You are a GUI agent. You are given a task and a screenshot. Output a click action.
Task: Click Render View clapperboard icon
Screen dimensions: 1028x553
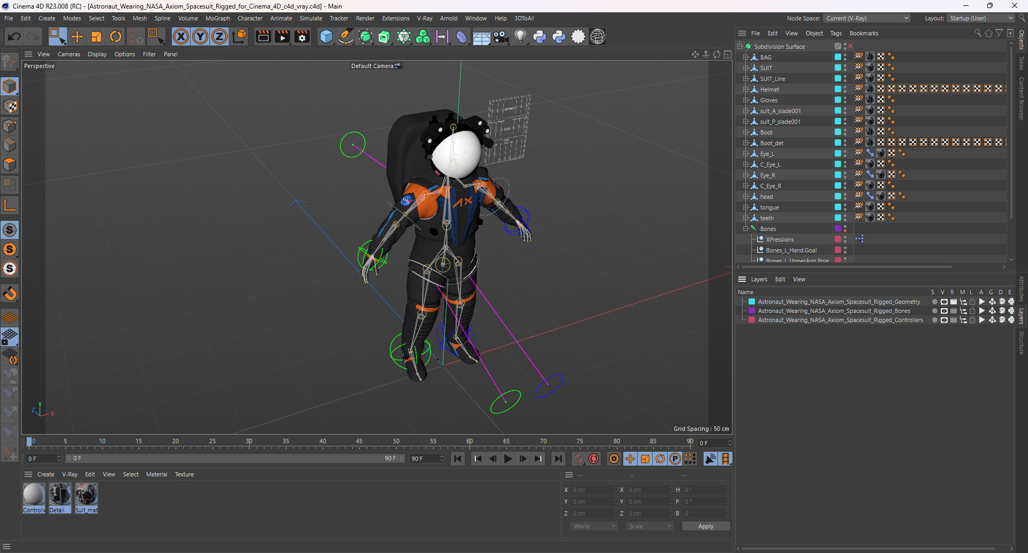click(x=263, y=36)
